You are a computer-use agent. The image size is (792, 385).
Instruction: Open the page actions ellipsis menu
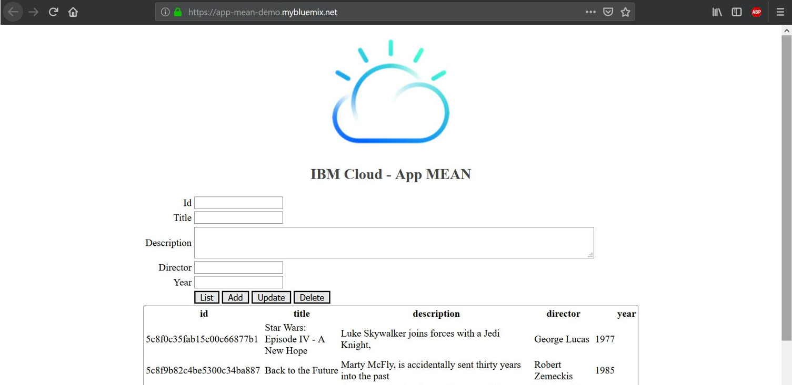pos(590,11)
